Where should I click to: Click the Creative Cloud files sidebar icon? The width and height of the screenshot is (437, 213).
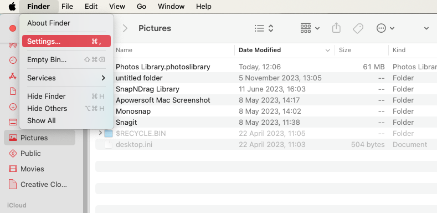[13, 185]
